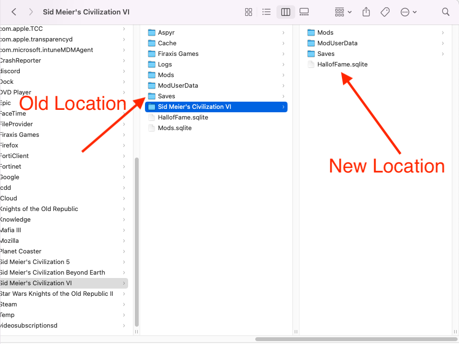Select the Mods folder icon in middle column

(x=152, y=75)
